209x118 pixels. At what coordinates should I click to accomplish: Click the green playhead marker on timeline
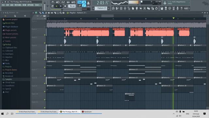pyautogui.click(x=173, y=18)
